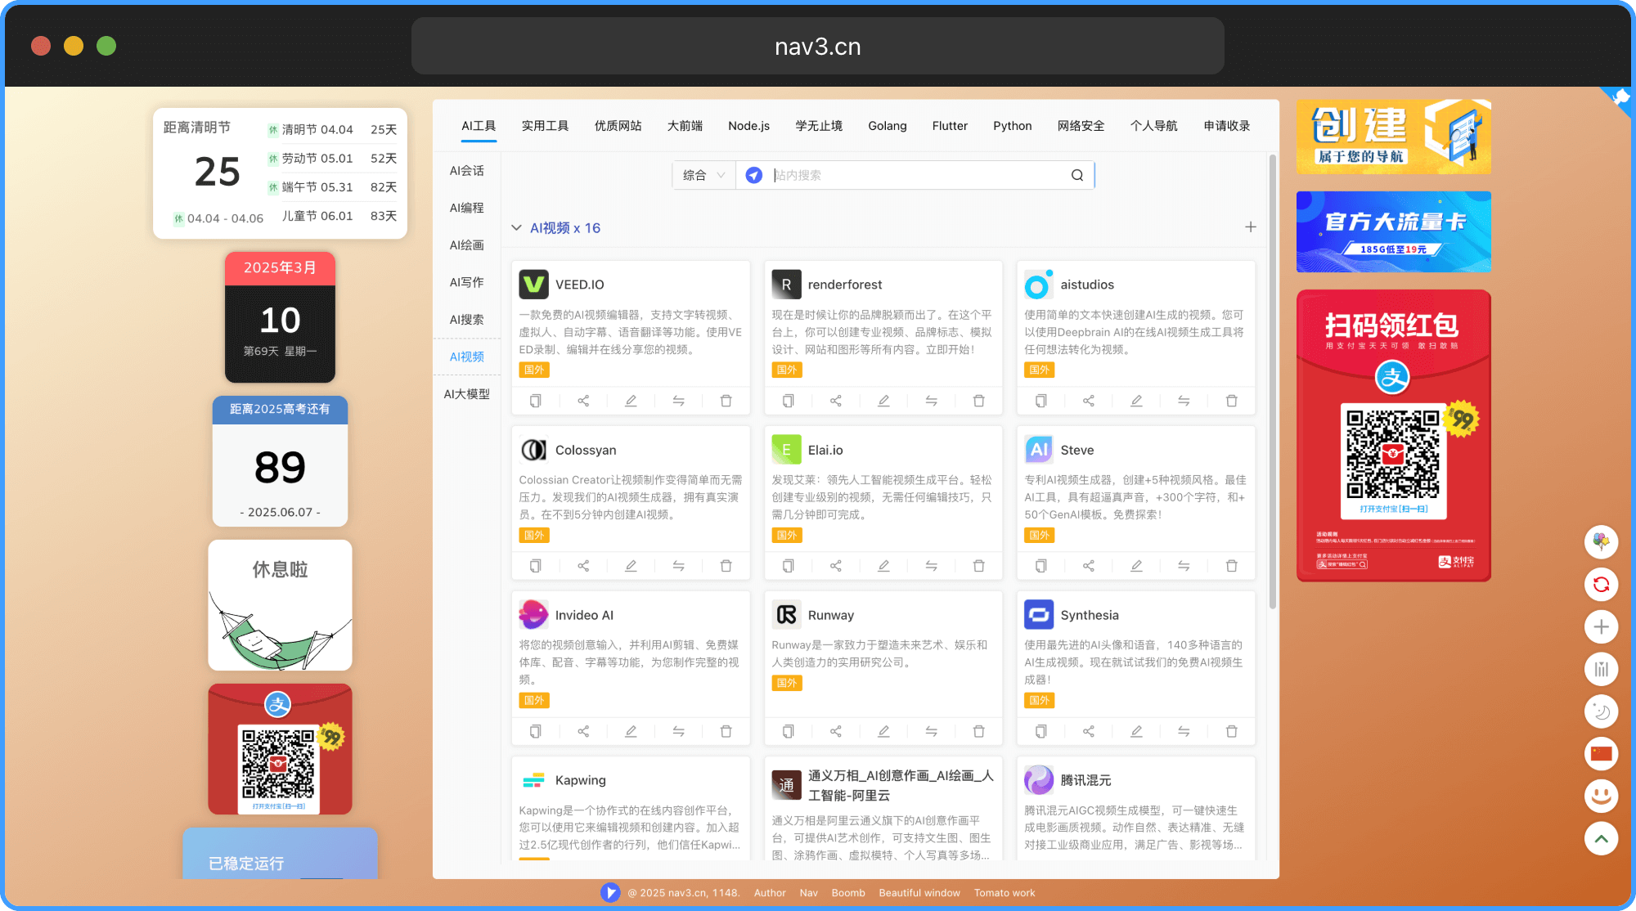Click the swap arrows icon on Elai.io card

point(931,566)
